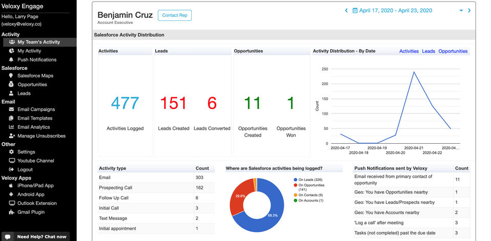Click the chat bubble icon in Need Help
491x241 pixels.
tap(8, 236)
